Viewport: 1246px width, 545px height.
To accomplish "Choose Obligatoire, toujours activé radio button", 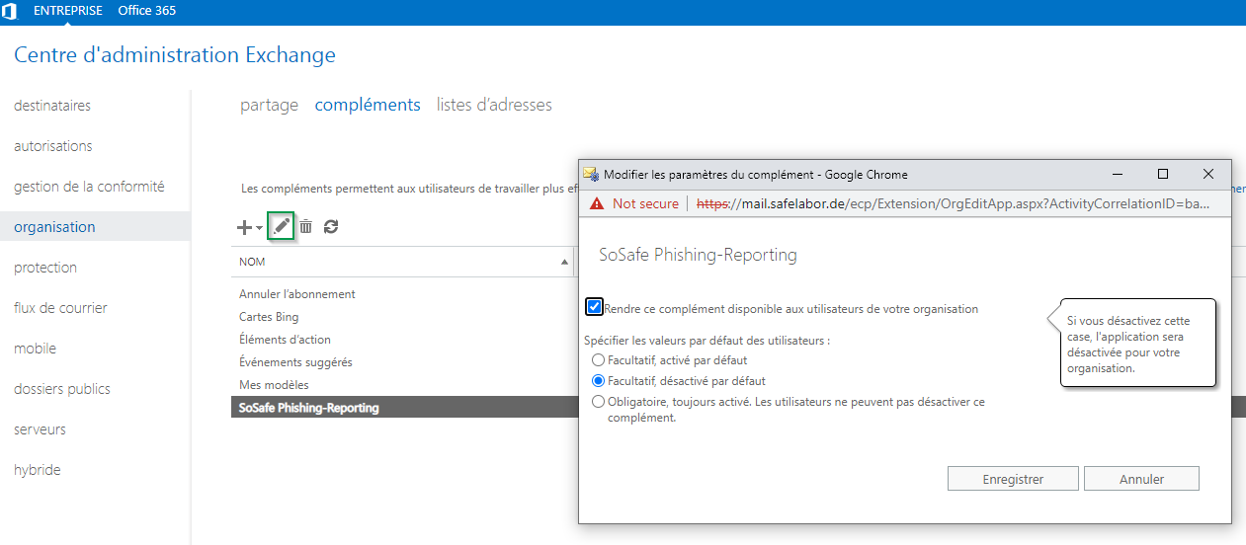I will 598,402.
